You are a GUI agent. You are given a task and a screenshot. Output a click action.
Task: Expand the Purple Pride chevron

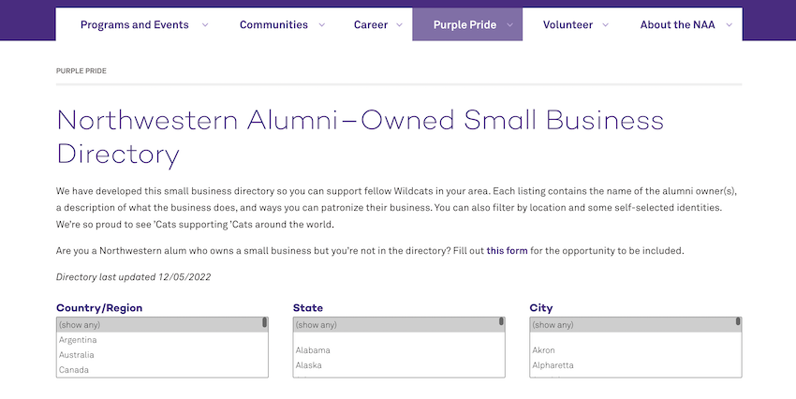509,25
